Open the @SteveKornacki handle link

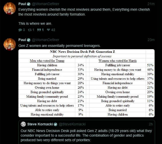tap(72, 124)
